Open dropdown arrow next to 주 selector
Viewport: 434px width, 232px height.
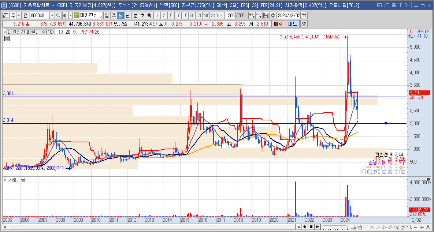coord(19,15)
